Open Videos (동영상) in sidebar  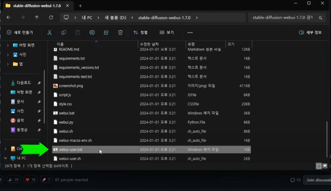pyautogui.click(x=19, y=130)
